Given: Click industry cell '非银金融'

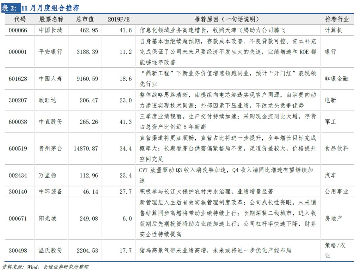Looking at the screenshot, I should pos(337,79).
